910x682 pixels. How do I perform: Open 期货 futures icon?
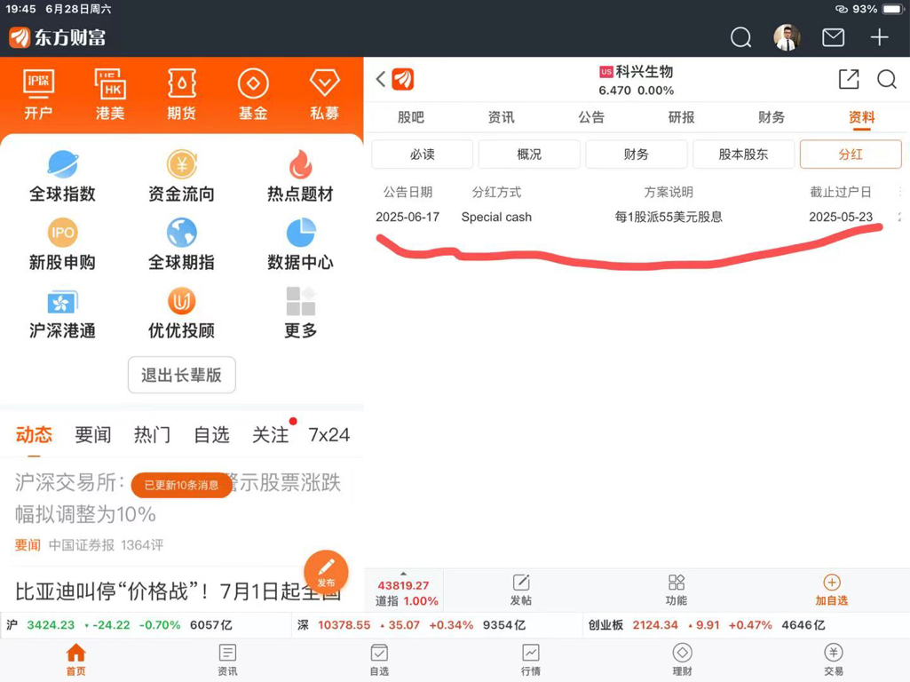click(x=182, y=94)
